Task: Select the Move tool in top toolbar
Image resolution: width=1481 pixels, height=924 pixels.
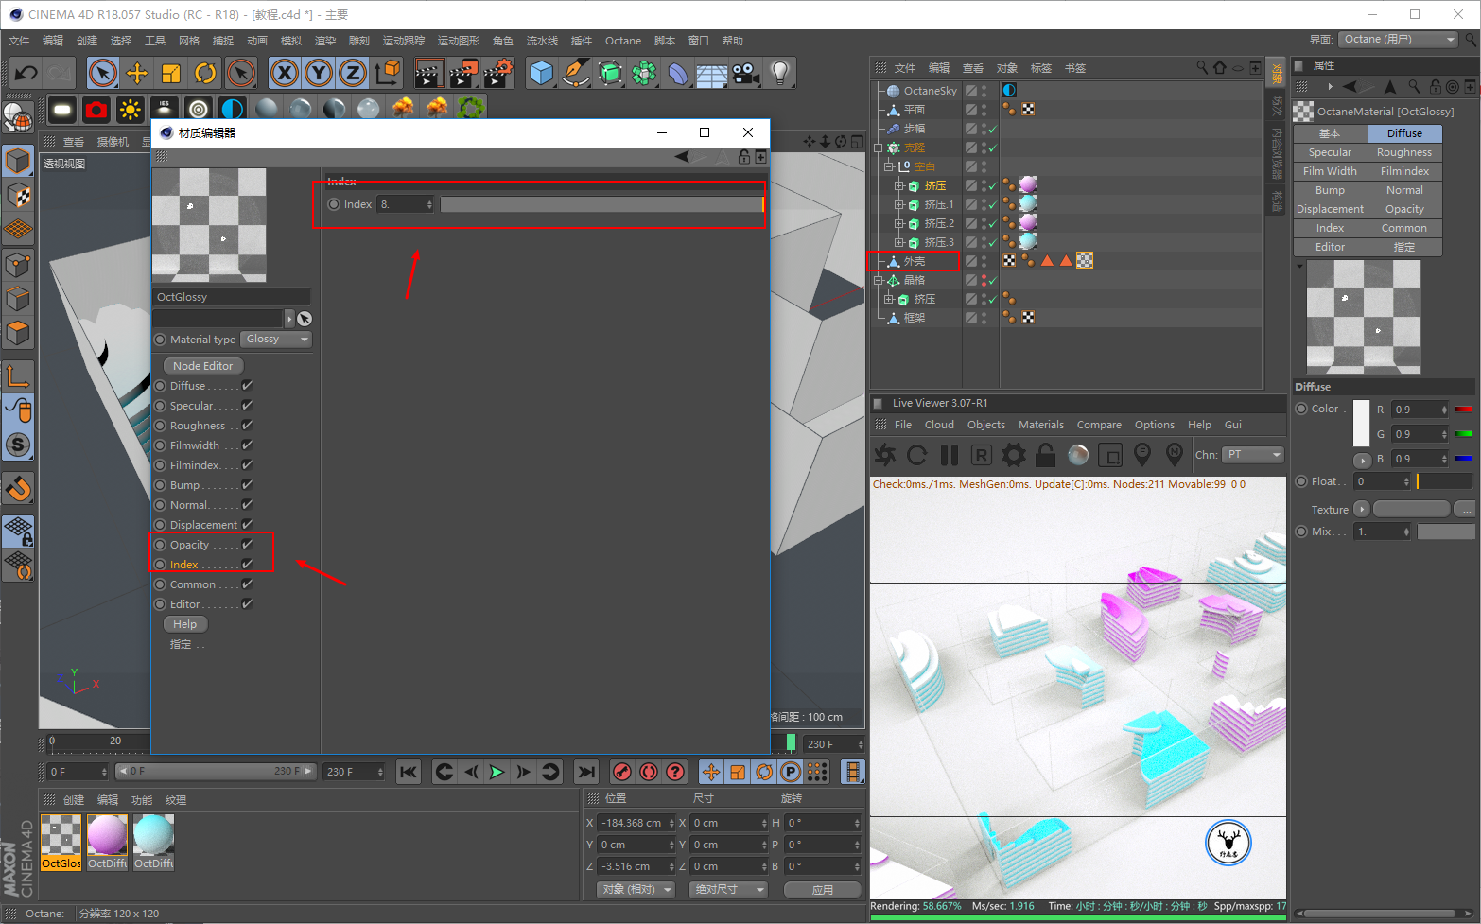Action: pos(137,73)
